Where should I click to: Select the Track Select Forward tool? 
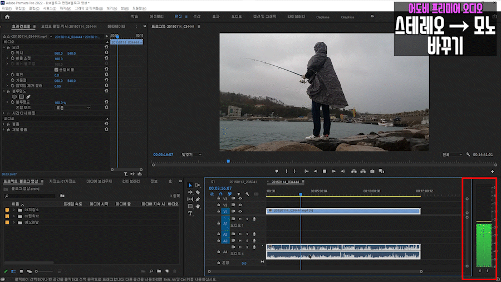point(198,185)
